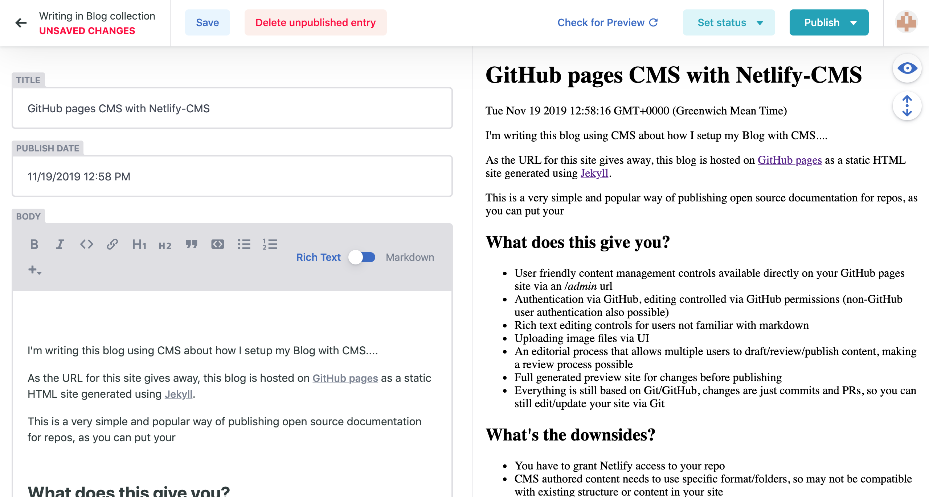Viewport: 929px width, 497px height.
Task: Click the 'Uploading image files via UI' bullet
Action: click(x=582, y=338)
